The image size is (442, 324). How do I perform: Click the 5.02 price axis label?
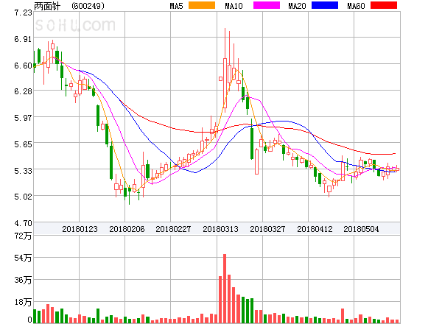coord(23,197)
